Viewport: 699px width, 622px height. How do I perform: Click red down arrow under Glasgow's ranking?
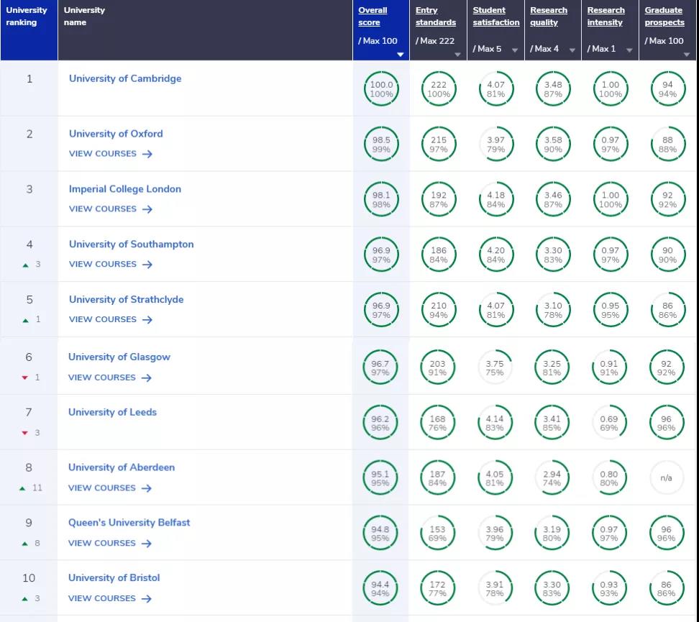[25, 378]
